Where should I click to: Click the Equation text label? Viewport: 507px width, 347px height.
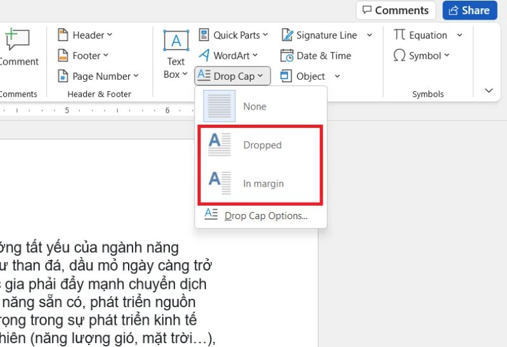click(428, 35)
